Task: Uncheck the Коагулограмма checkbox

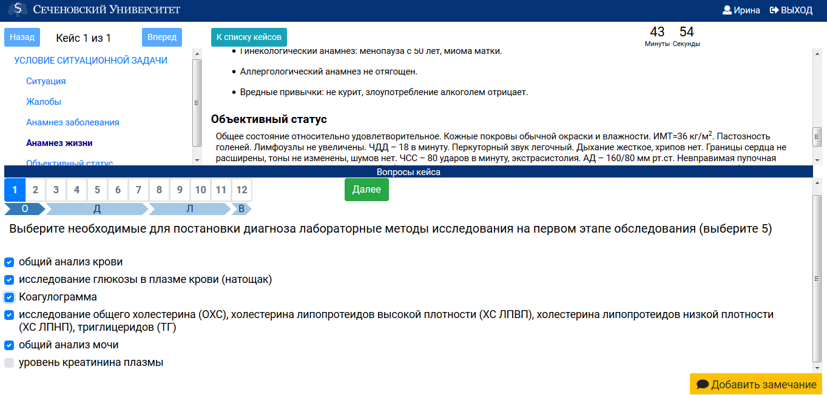Action: [9, 297]
